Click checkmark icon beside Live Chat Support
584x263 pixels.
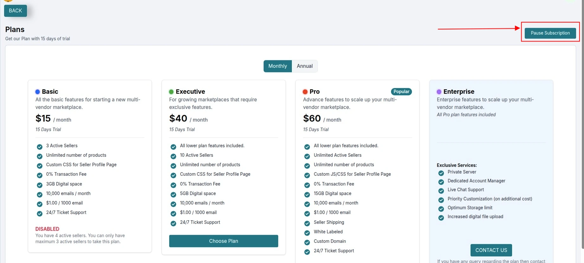point(441,191)
